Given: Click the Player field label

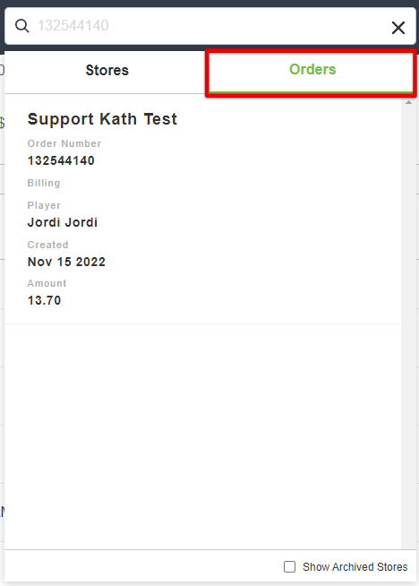Looking at the screenshot, I should coord(44,205).
